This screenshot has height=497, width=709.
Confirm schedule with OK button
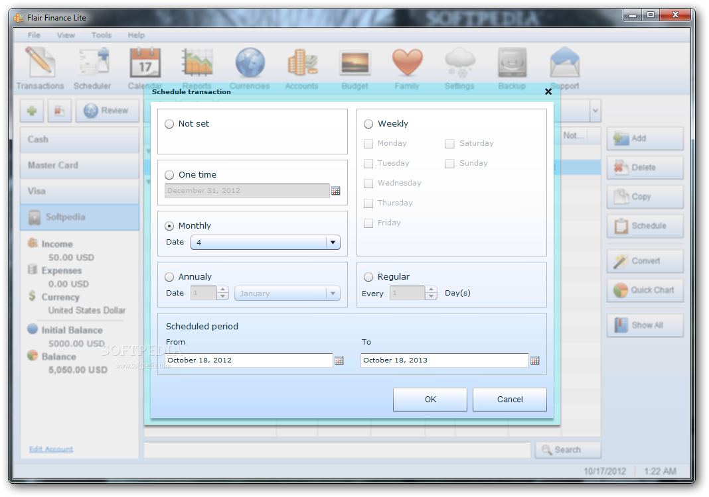(430, 400)
